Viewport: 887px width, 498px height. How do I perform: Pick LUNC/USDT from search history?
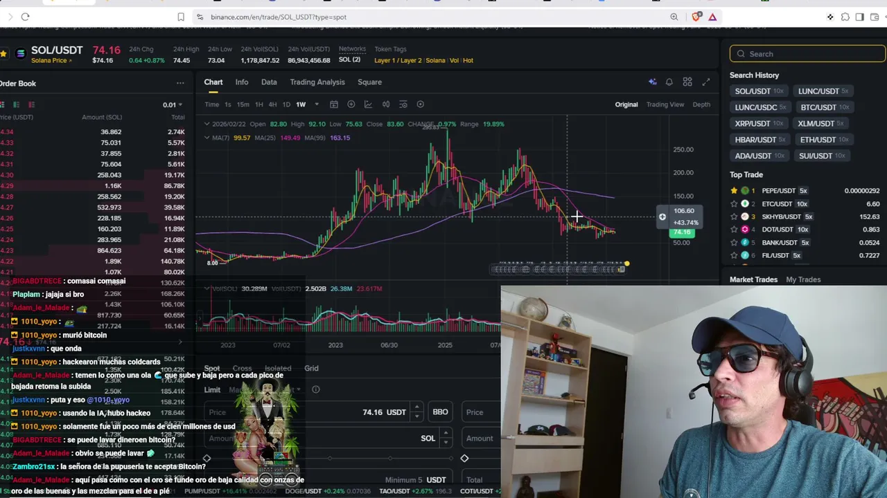[x=823, y=91]
